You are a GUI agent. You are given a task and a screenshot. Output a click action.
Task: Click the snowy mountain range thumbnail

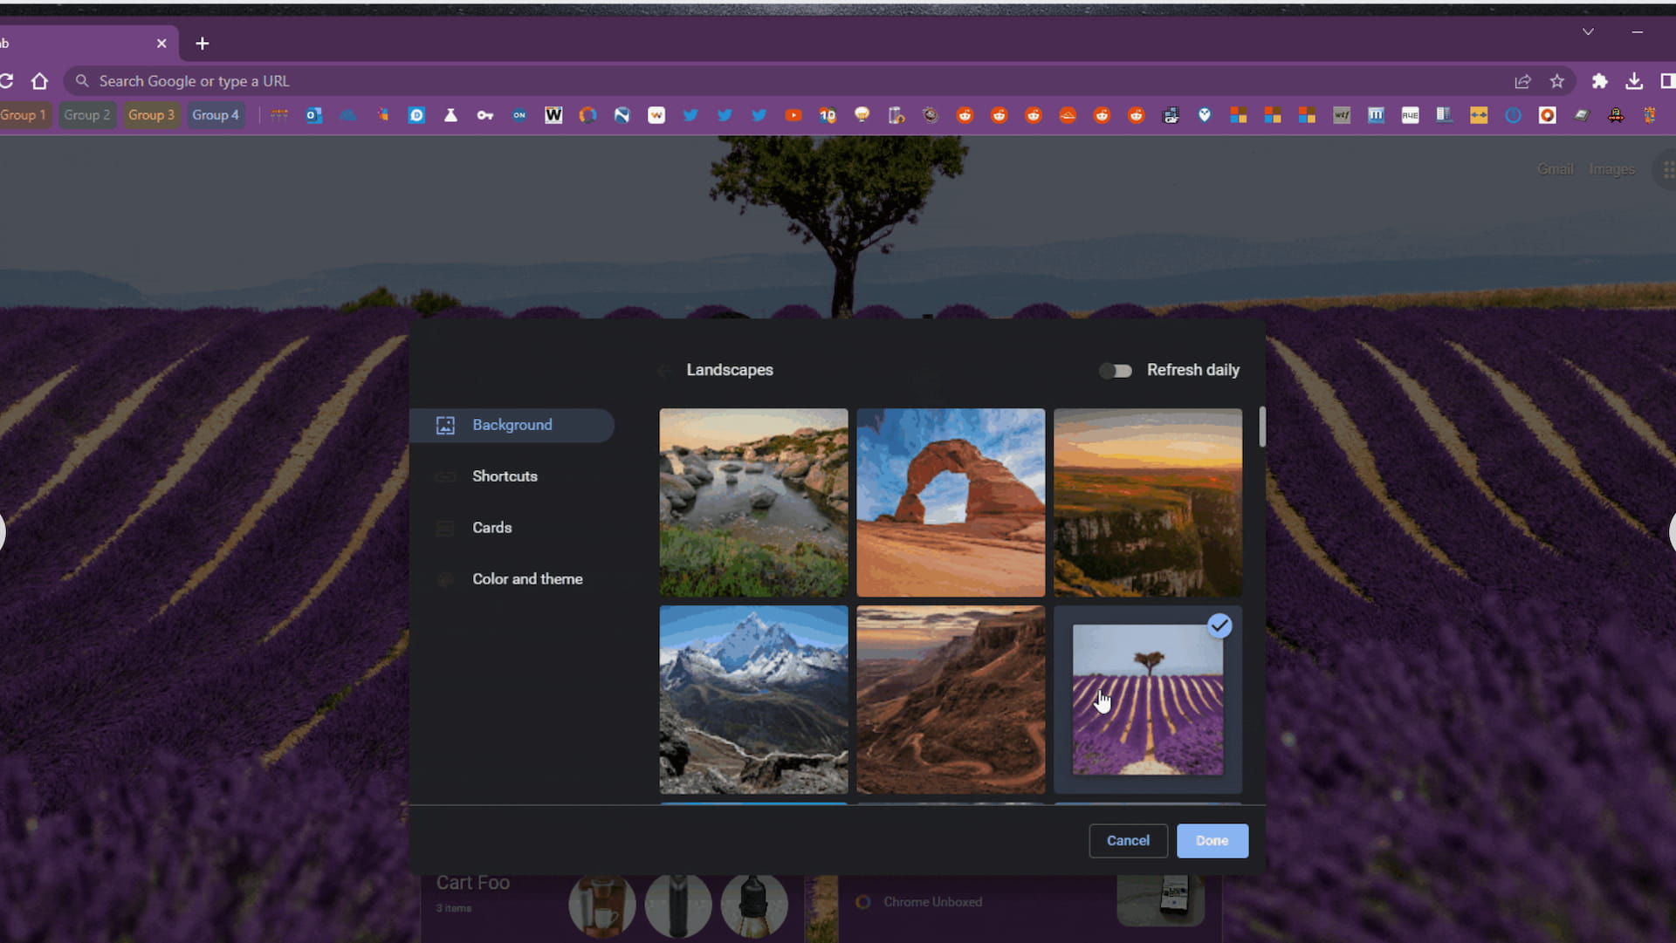tap(754, 700)
